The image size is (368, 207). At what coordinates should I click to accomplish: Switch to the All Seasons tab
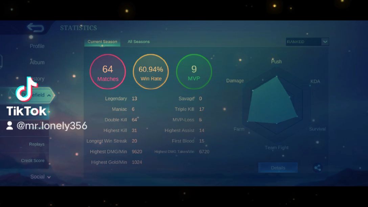click(x=138, y=42)
